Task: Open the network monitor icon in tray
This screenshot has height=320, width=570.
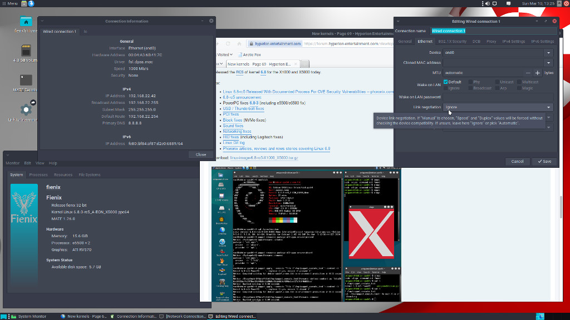Action: pyautogui.click(x=495, y=4)
